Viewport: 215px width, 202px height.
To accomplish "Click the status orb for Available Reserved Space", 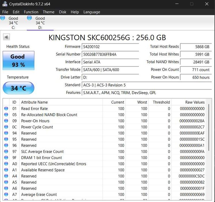I will (6, 170).
